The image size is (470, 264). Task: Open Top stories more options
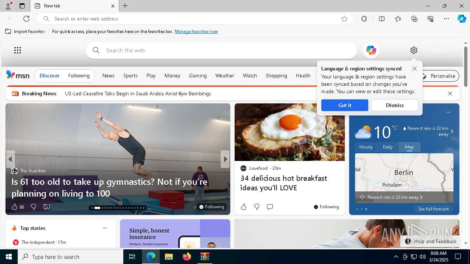click(x=105, y=228)
